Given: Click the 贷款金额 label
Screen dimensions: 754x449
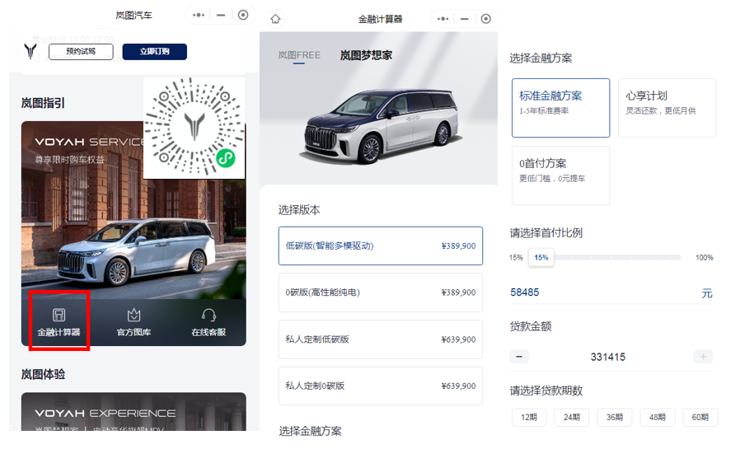Looking at the screenshot, I should coord(531,326).
